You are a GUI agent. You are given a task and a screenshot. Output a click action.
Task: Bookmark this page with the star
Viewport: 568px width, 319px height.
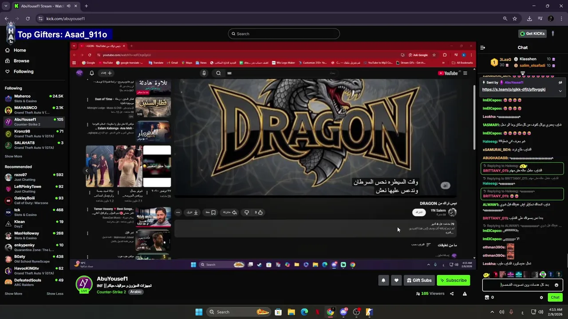coord(515,19)
